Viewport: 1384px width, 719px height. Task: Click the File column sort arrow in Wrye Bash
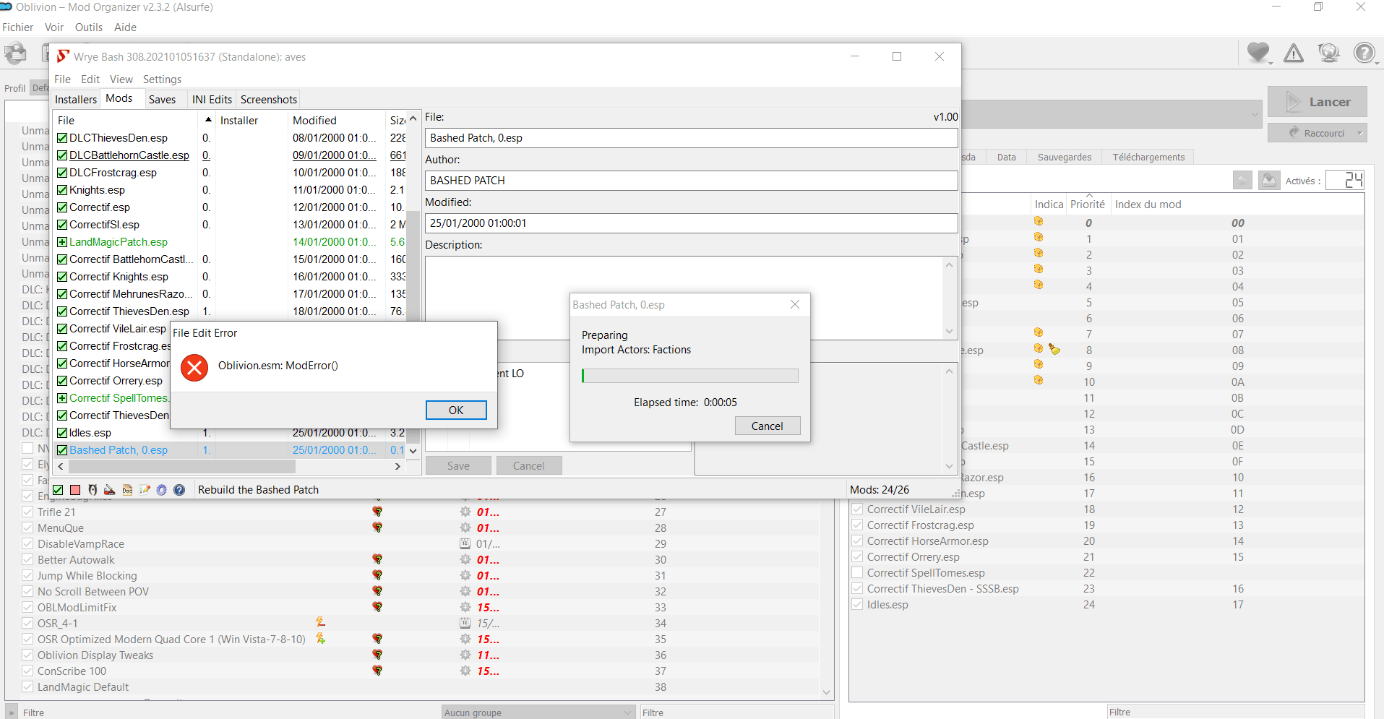pos(208,120)
